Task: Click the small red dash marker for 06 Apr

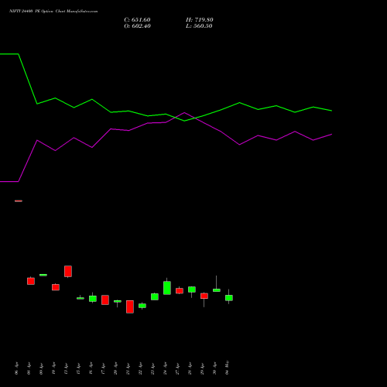Action: pyautogui.click(x=19, y=200)
